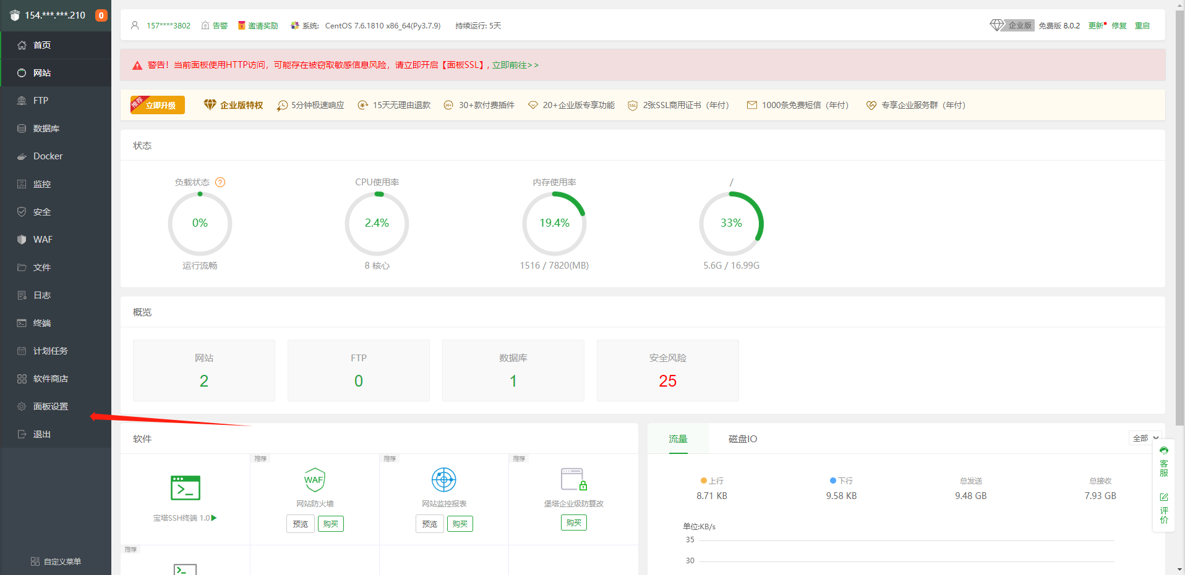
Task: Click the 堡塔企业级防篡改 lock icon
Action: 574,479
